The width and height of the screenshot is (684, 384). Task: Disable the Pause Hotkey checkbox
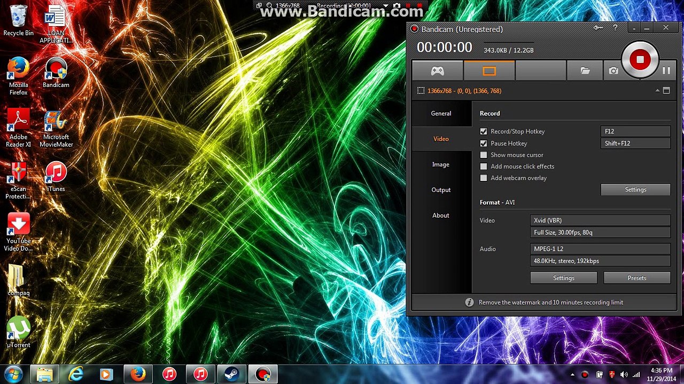(x=484, y=143)
